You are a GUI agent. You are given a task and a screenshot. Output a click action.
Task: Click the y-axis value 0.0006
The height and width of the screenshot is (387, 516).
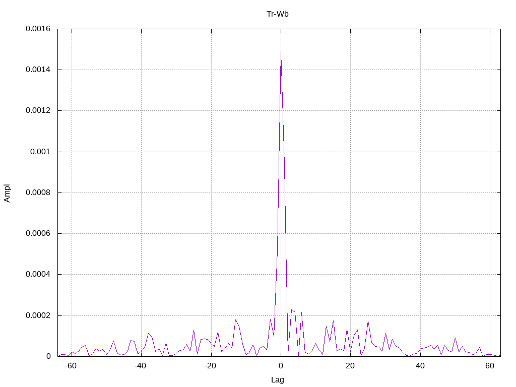(38, 233)
